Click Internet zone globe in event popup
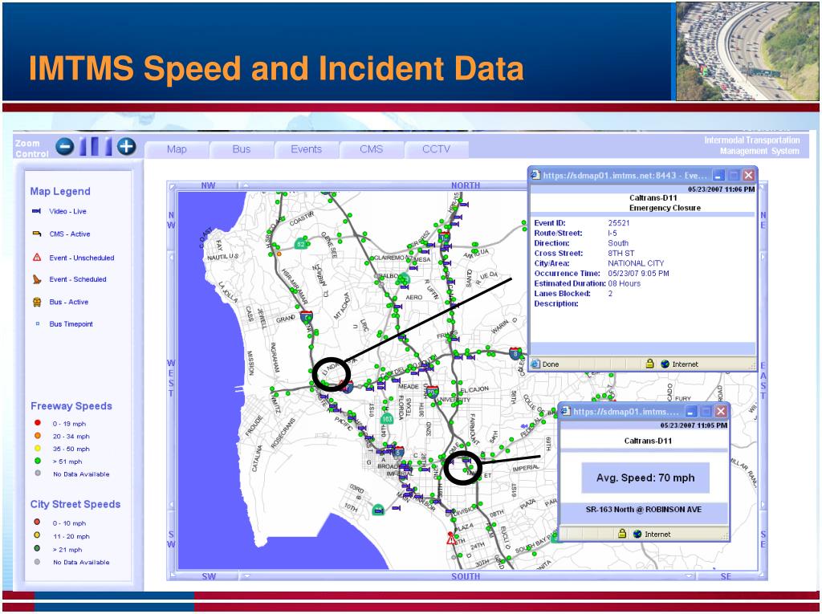Image resolution: width=822 pixels, height=614 pixels. (665, 364)
